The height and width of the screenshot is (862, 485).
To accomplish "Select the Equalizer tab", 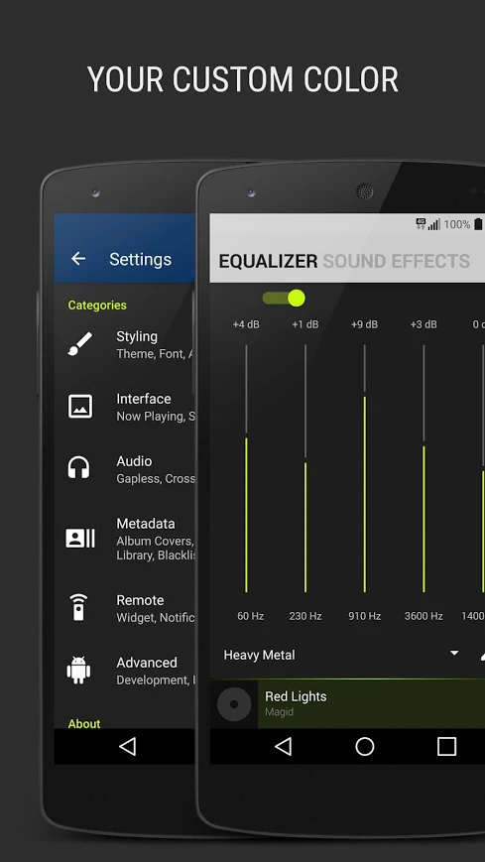I will pos(268,261).
